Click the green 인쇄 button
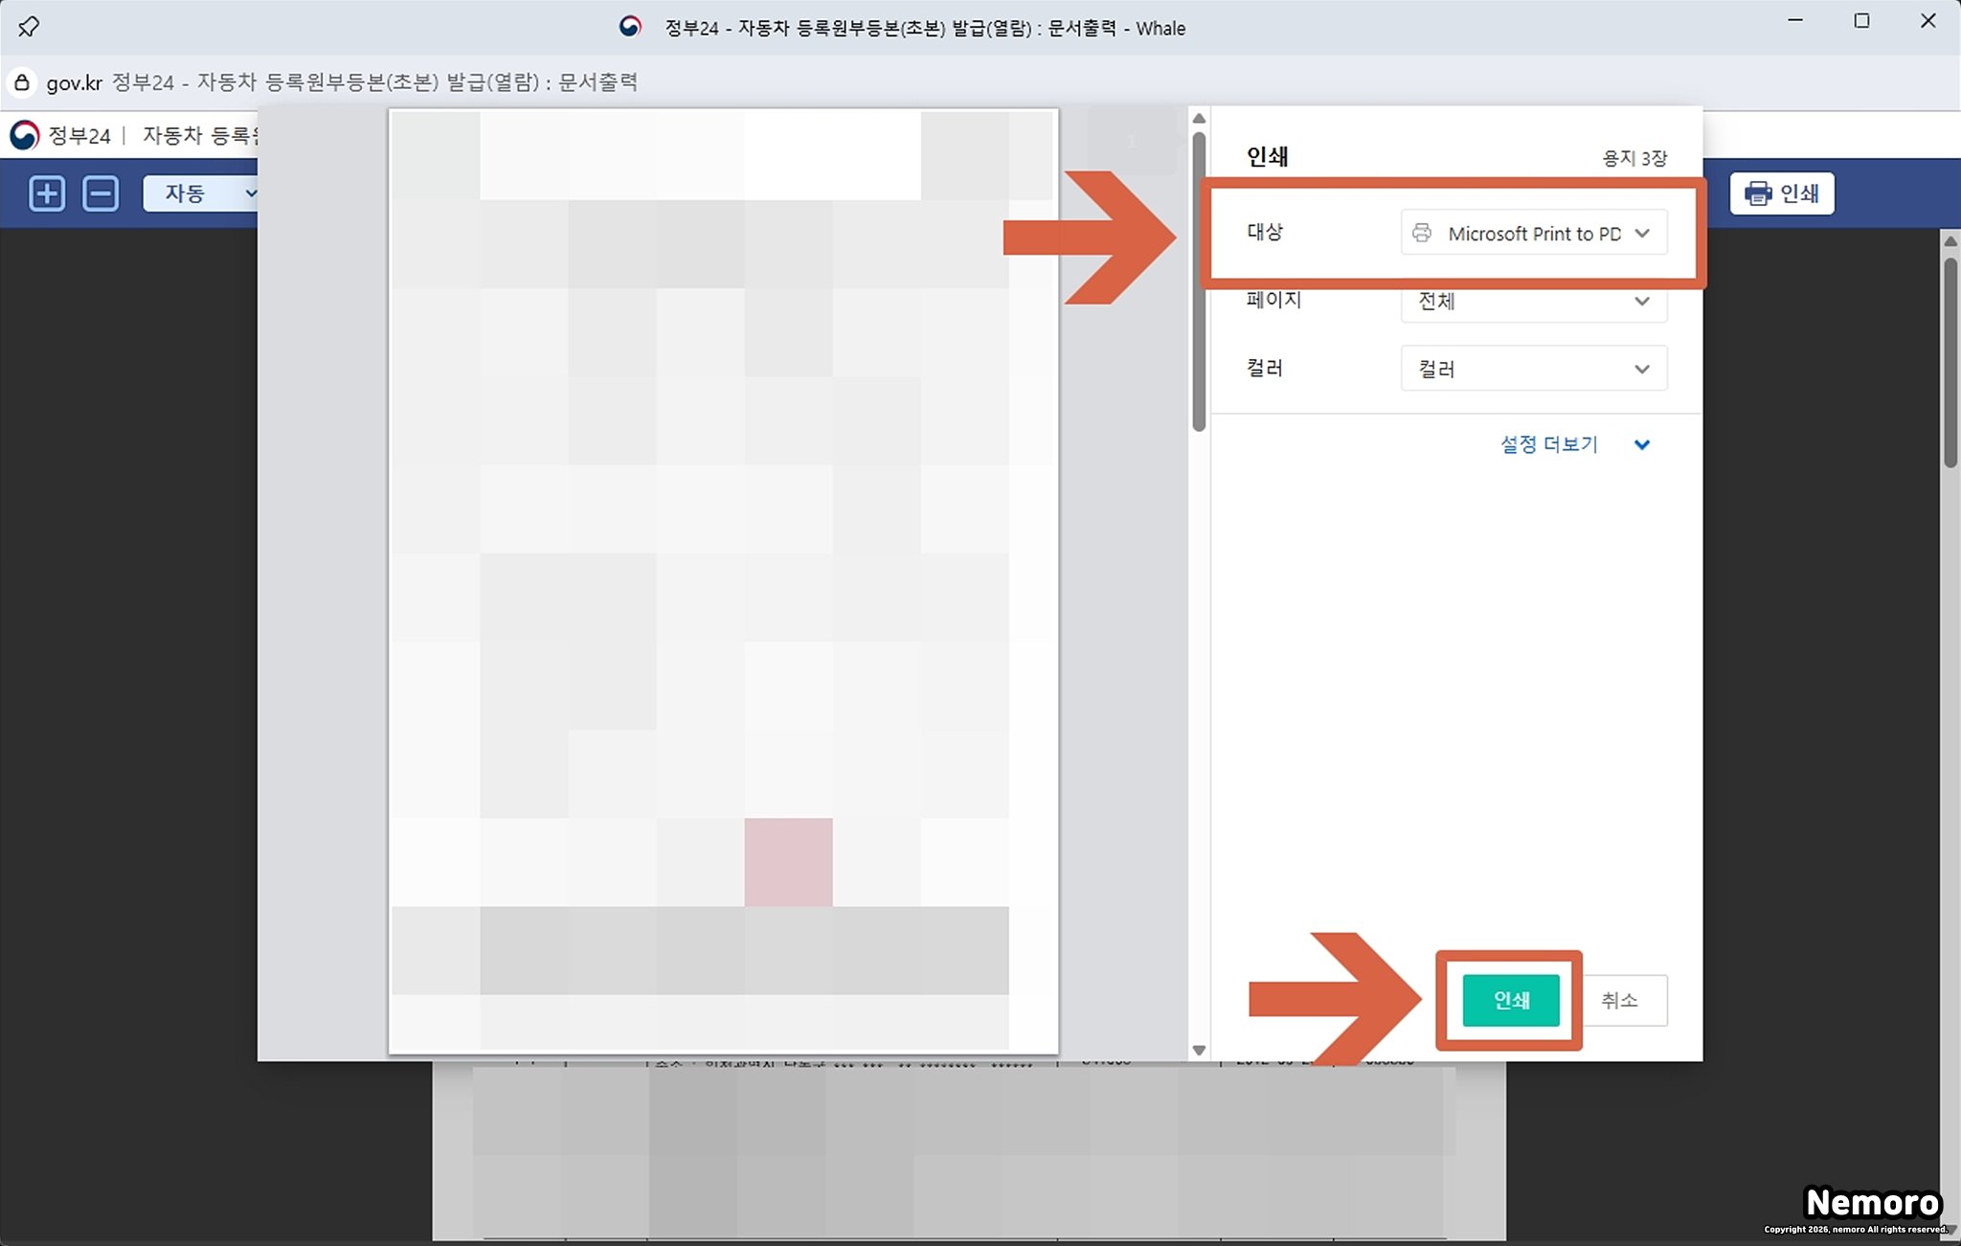Image resolution: width=1961 pixels, height=1246 pixels. (x=1511, y=1000)
